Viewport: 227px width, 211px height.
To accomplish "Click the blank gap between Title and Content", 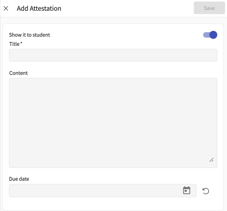I will (x=113, y=66).
